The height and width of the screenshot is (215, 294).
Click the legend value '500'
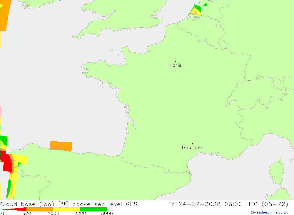[27, 213]
